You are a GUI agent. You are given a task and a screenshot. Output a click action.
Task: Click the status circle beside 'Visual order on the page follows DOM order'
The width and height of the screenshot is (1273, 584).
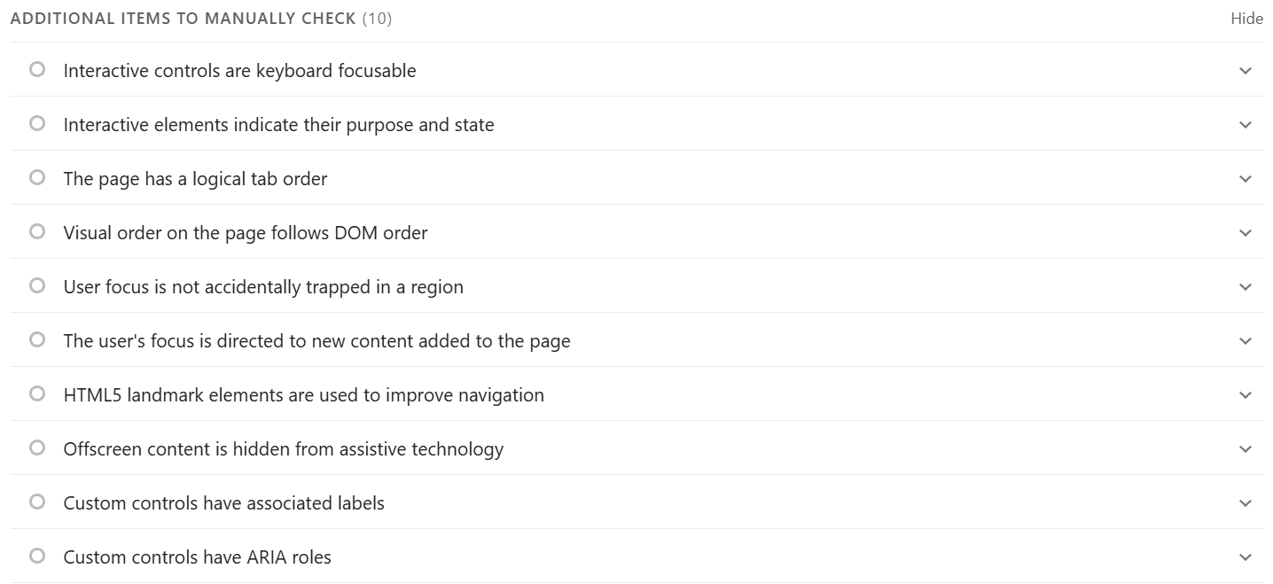36,230
